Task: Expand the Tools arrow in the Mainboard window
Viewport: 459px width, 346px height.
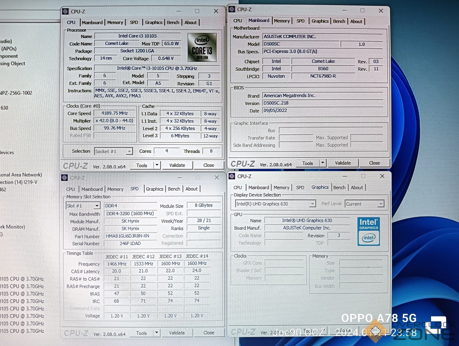Action: (x=323, y=163)
